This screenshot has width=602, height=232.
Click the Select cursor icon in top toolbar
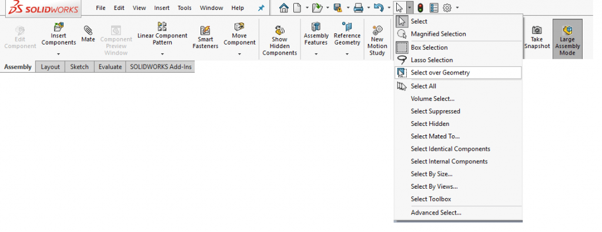click(400, 8)
